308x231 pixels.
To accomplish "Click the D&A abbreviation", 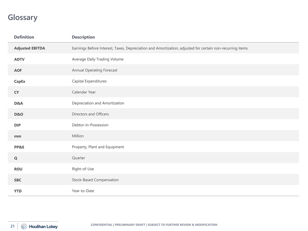I will (19, 103).
